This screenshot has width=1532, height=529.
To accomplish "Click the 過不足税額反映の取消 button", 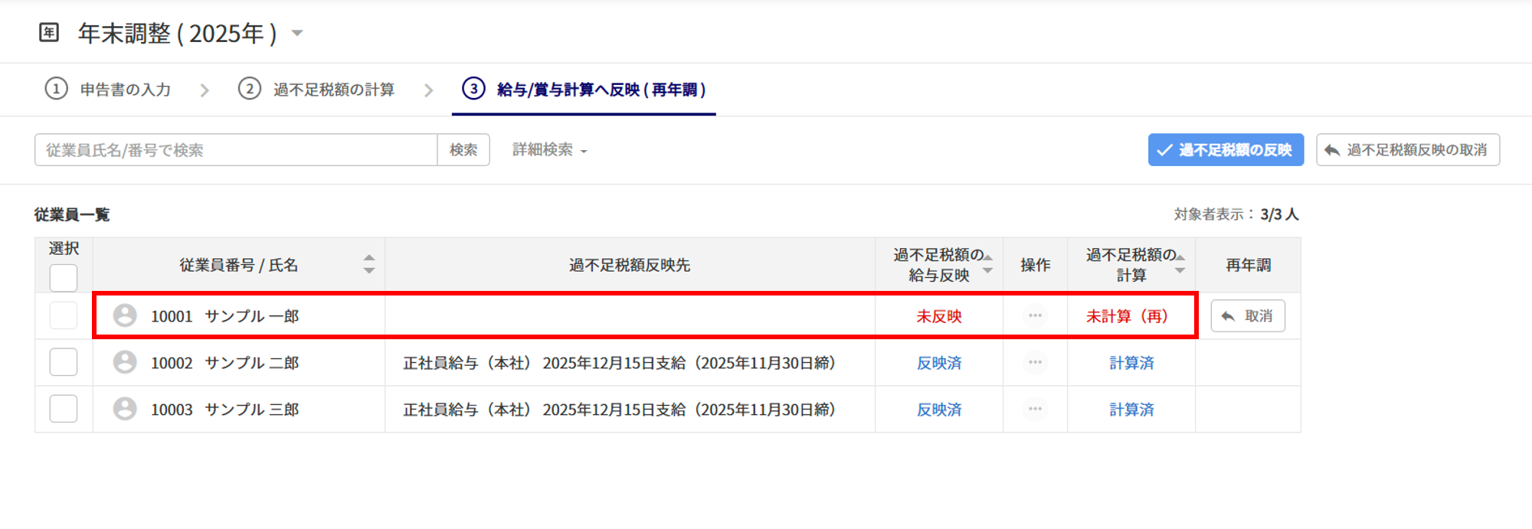I will click(x=1408, y=150).
